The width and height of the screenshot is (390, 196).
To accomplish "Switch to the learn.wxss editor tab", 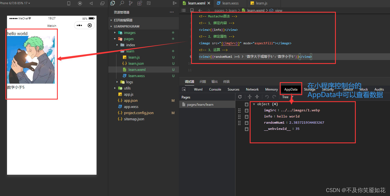I will click(230, 3).
